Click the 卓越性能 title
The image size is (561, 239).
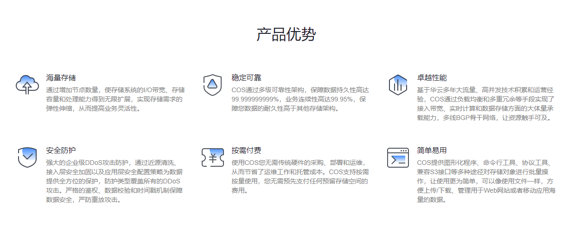coord(432,78)
